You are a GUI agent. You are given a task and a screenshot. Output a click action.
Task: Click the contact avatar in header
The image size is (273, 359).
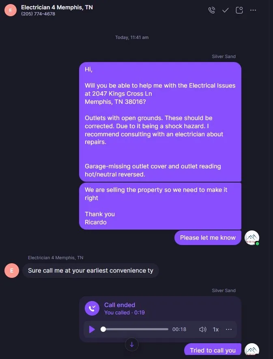tap(11, 10)
